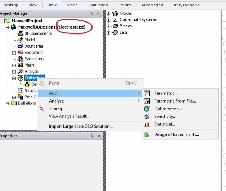This screenshot has height=191, width=226.
Task: Open the Ansys Minerva tab
Action: point(186,5)
